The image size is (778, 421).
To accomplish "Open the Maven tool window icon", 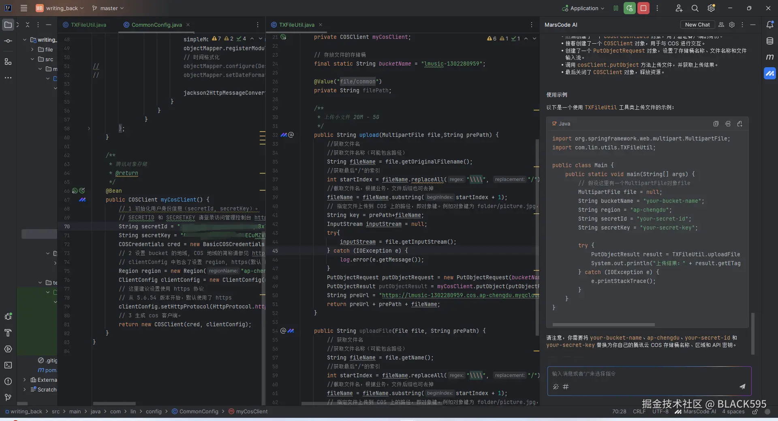I will [x=769, y=57].
